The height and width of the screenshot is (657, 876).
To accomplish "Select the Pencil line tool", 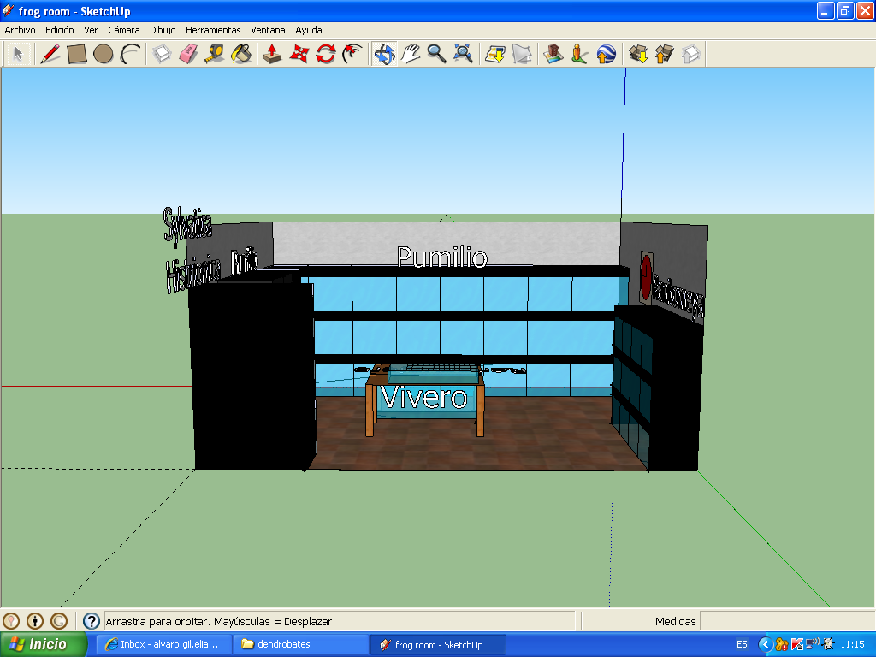I will click(x=50, y=54).
